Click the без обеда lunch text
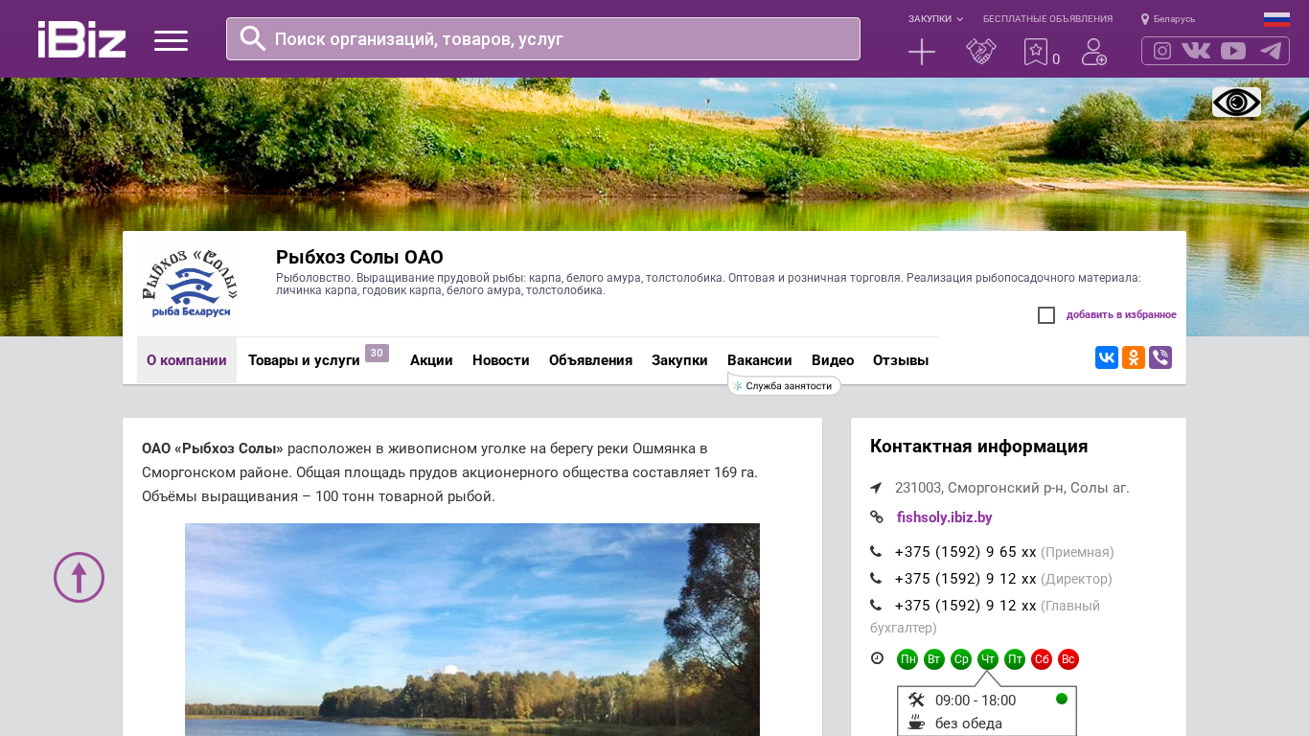The image size is (1309, 736). [969, 724]
